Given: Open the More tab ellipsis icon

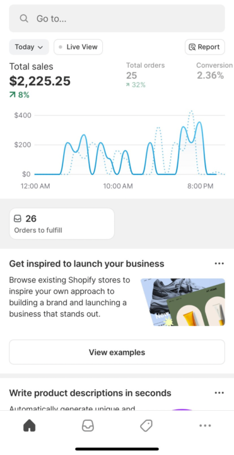Looking at the screenshot, I should pyautogui.click(x=205, y=426).
